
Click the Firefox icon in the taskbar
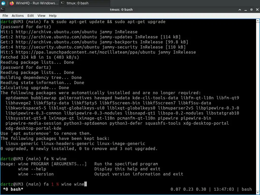12,3
